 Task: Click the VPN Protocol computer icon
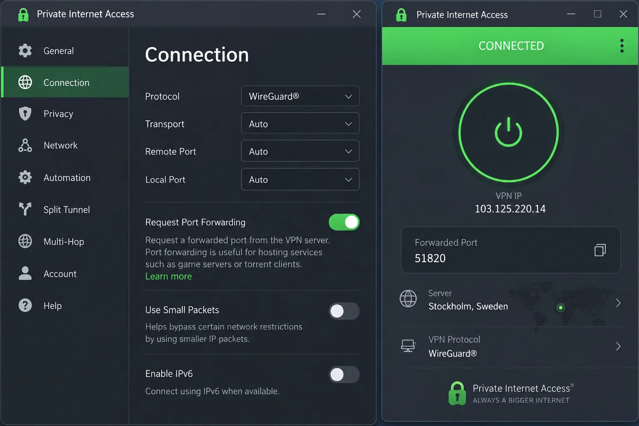(x=408, y=346)
